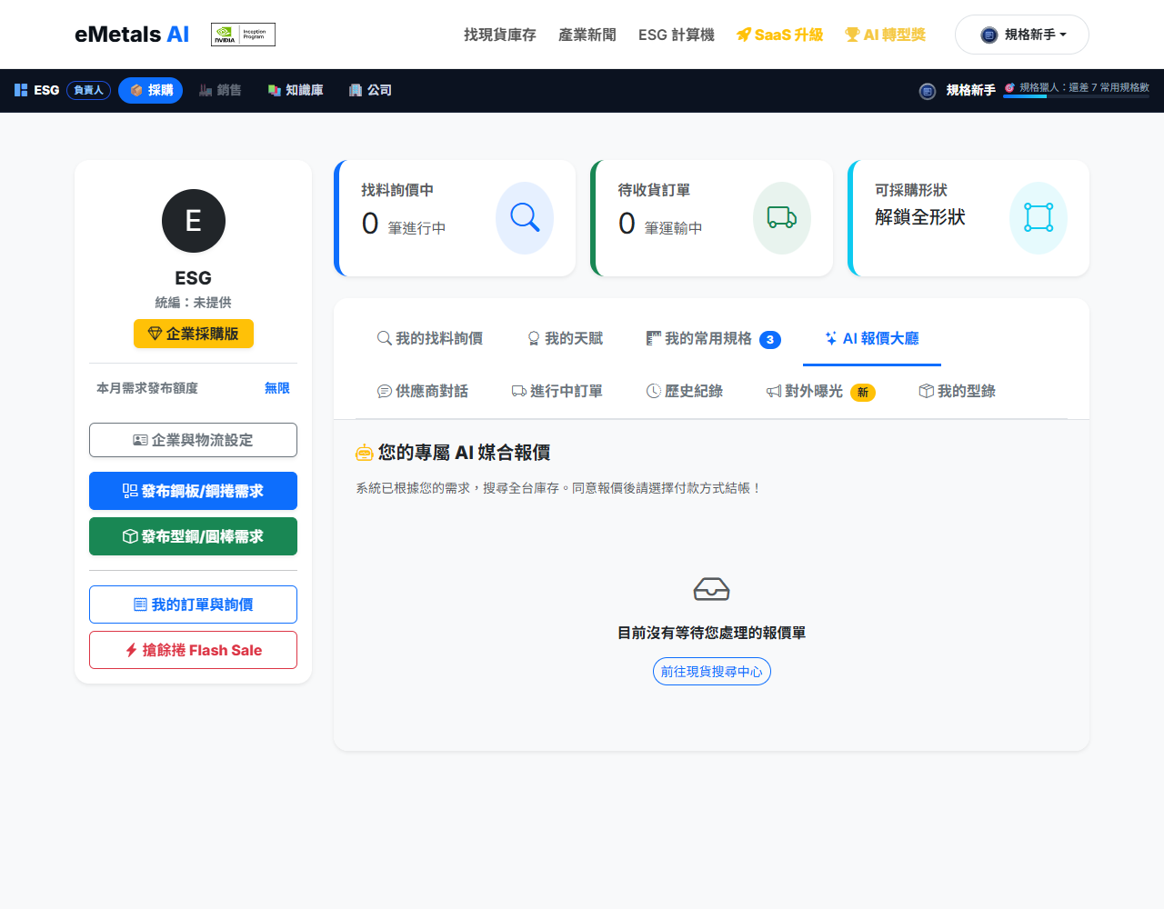Screen dimensions: 1164x909
Task: Click the ESG profile avatar circle
Action: pyautogui.click(x=194, y=221)
